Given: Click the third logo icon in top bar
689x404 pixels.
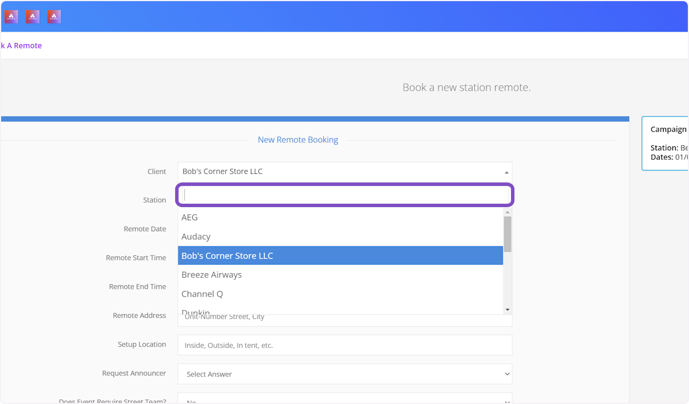Looking at the screenshot, I should [x=54, y=17].
